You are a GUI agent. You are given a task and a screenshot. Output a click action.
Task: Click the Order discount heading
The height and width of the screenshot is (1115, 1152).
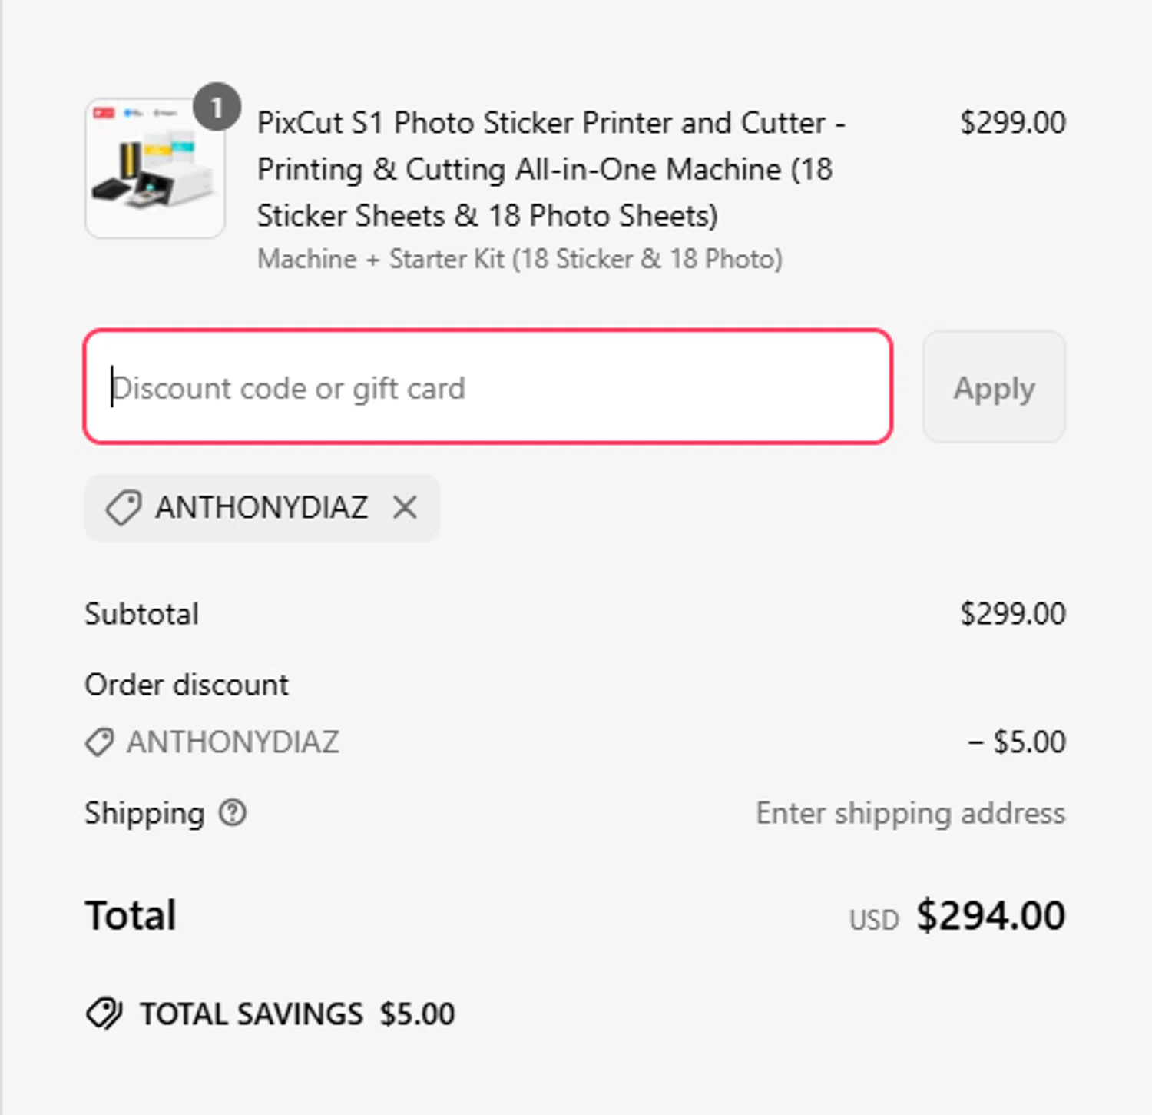pyautogui.click(x=187, y=685)
